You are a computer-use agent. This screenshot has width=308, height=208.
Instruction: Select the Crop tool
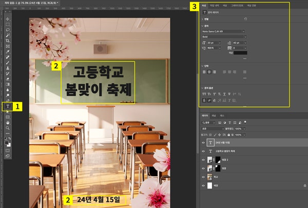pos(8,41)
